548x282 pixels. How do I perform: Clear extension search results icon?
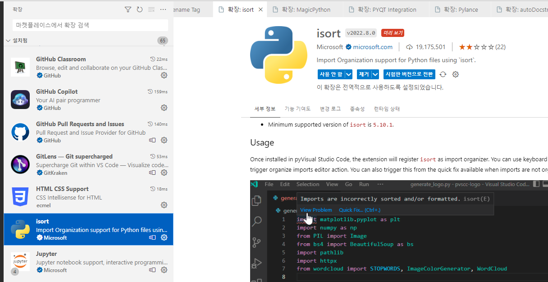click(x=151, y=9)
